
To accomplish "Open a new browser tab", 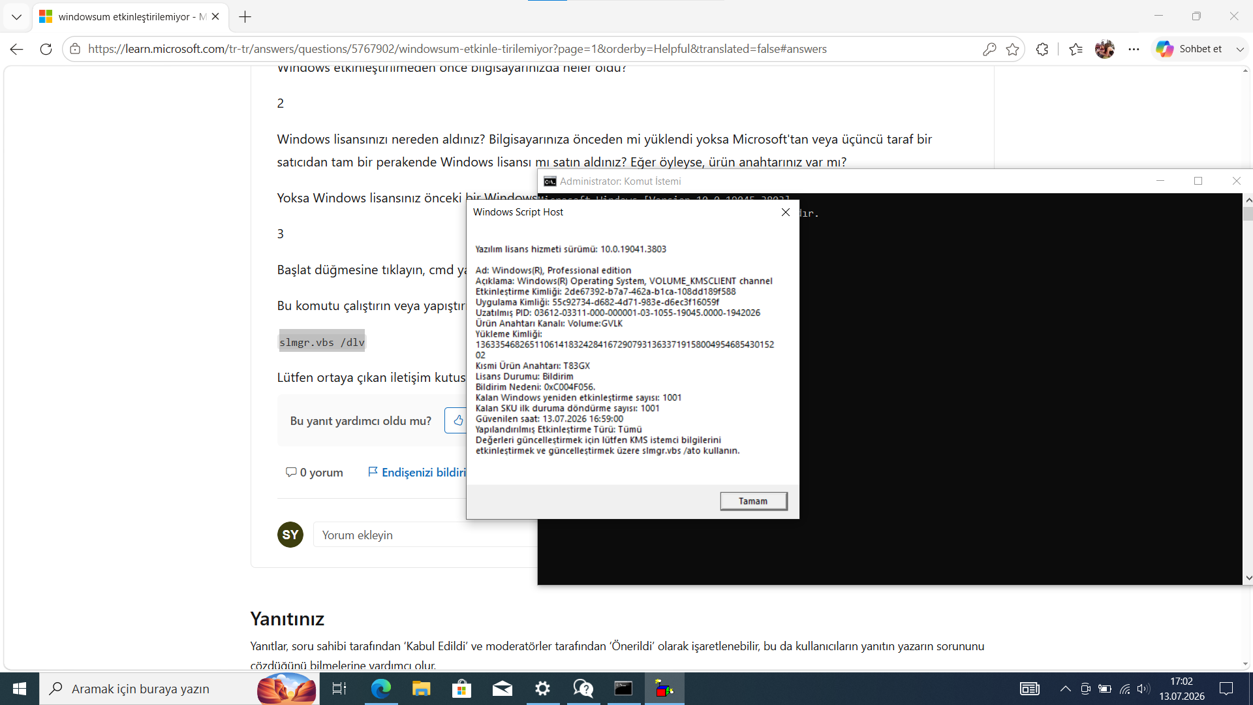I will point(245,17).
